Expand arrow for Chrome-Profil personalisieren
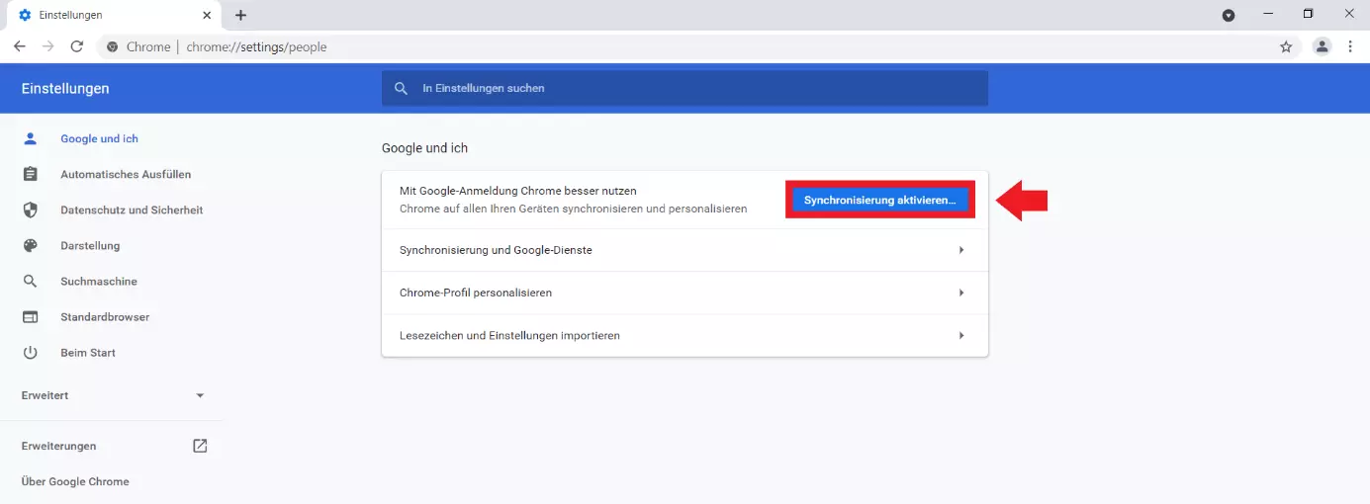This screenshot has height=504, width=1370. (x=960, y=293)
